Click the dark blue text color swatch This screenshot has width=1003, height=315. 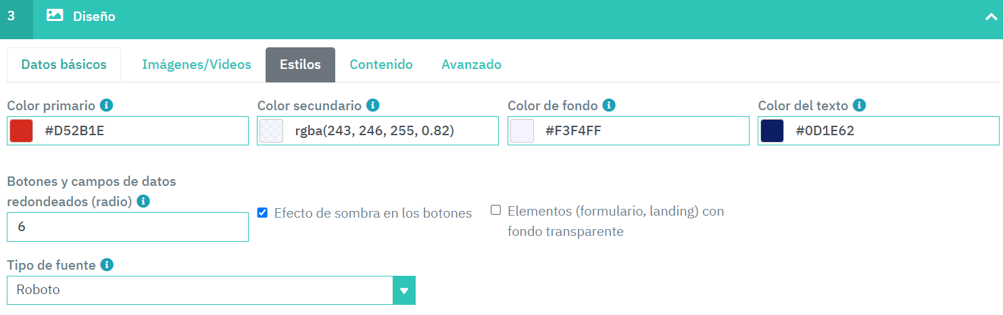click(772, 131)
